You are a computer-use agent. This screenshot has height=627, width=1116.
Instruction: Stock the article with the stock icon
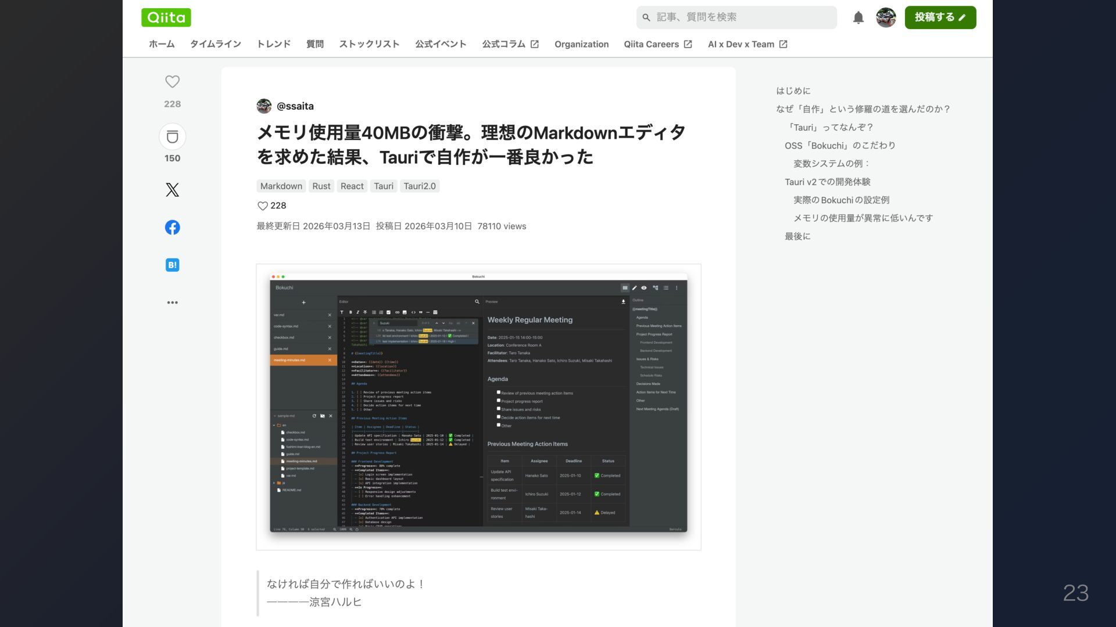tap(172, 137)
